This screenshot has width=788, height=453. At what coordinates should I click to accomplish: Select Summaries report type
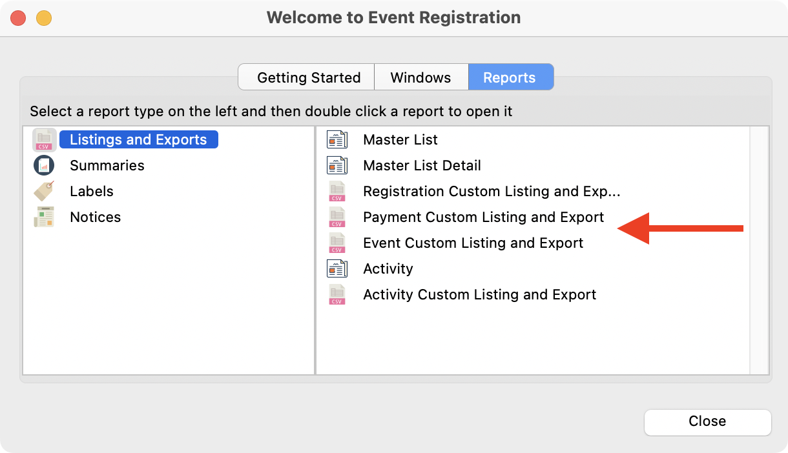pos(107,166)
